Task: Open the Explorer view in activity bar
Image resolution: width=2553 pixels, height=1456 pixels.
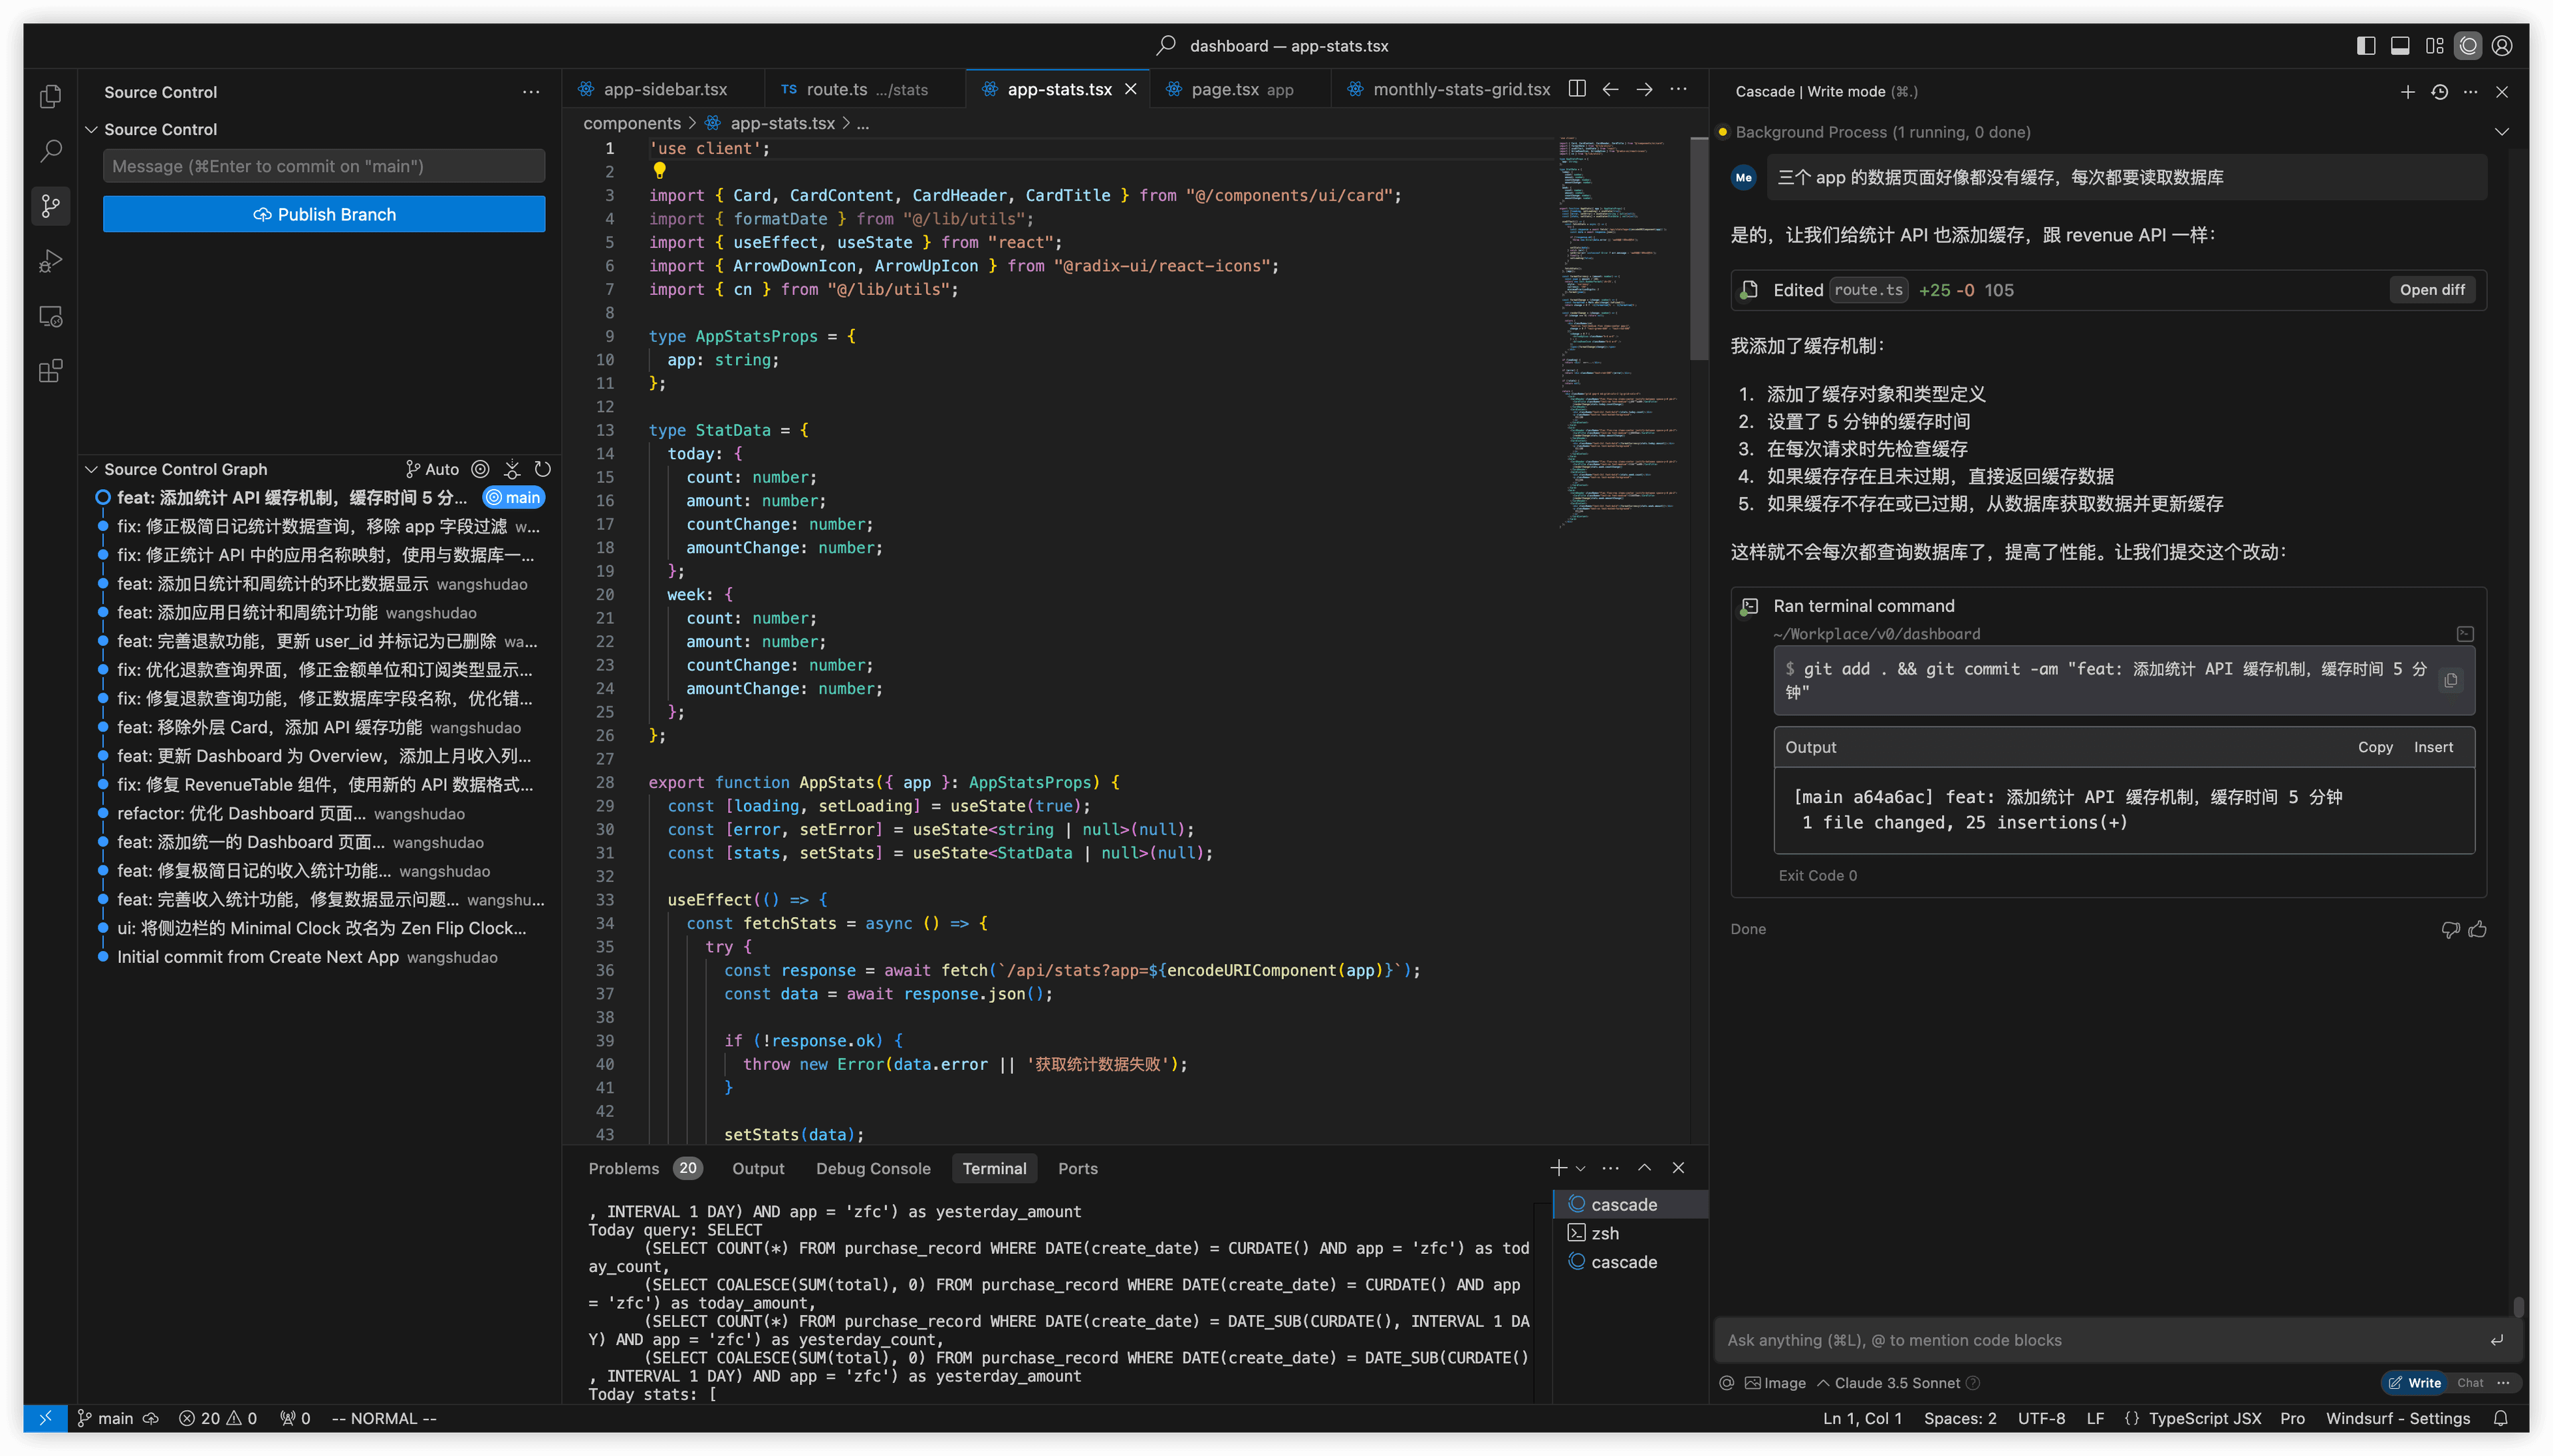Action: 50,97
